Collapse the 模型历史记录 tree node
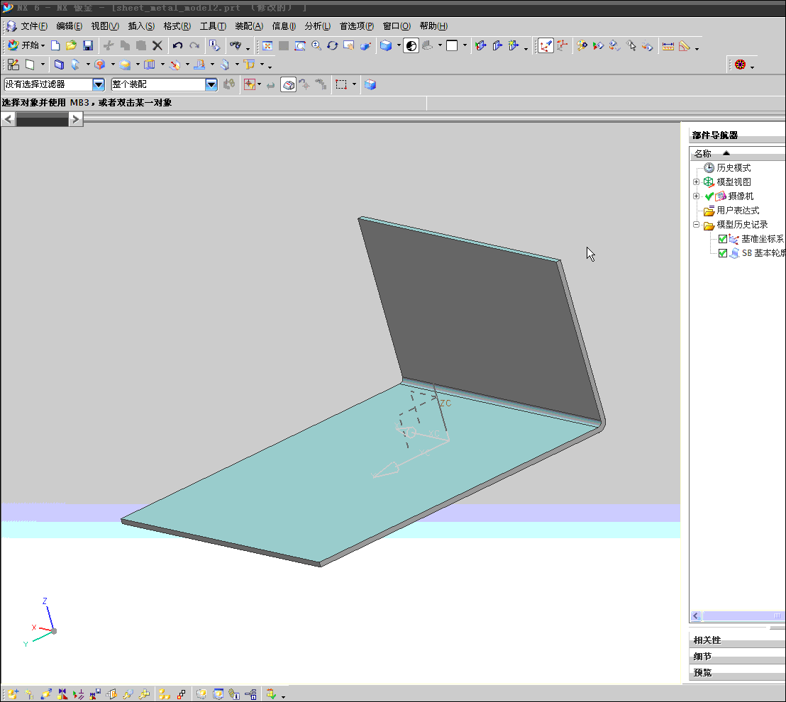The image size is (786, 702). (697, 225)
